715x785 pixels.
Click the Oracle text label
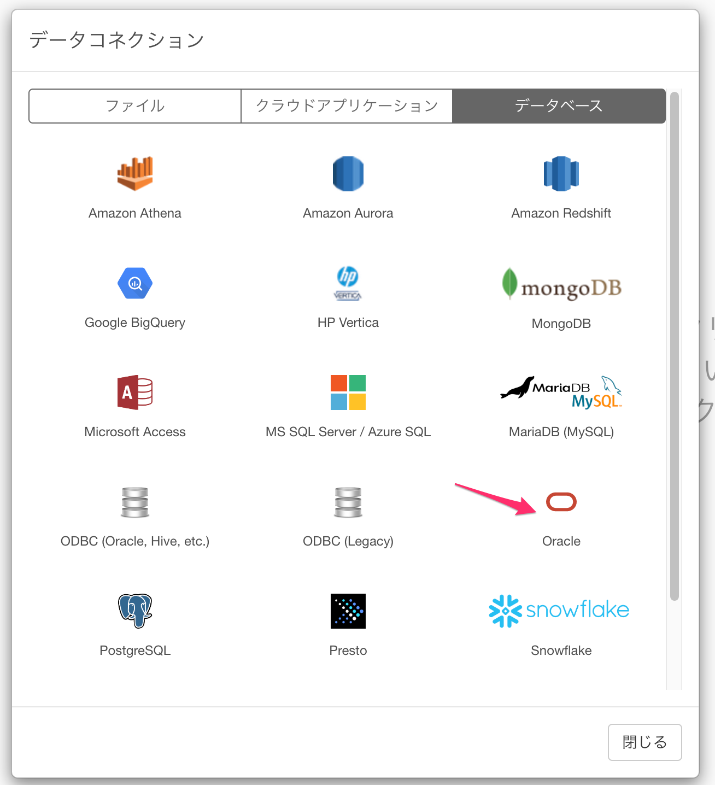(561, 541)
